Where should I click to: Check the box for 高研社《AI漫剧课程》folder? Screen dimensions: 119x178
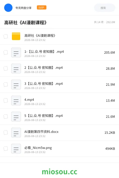(x=6, y=36)
